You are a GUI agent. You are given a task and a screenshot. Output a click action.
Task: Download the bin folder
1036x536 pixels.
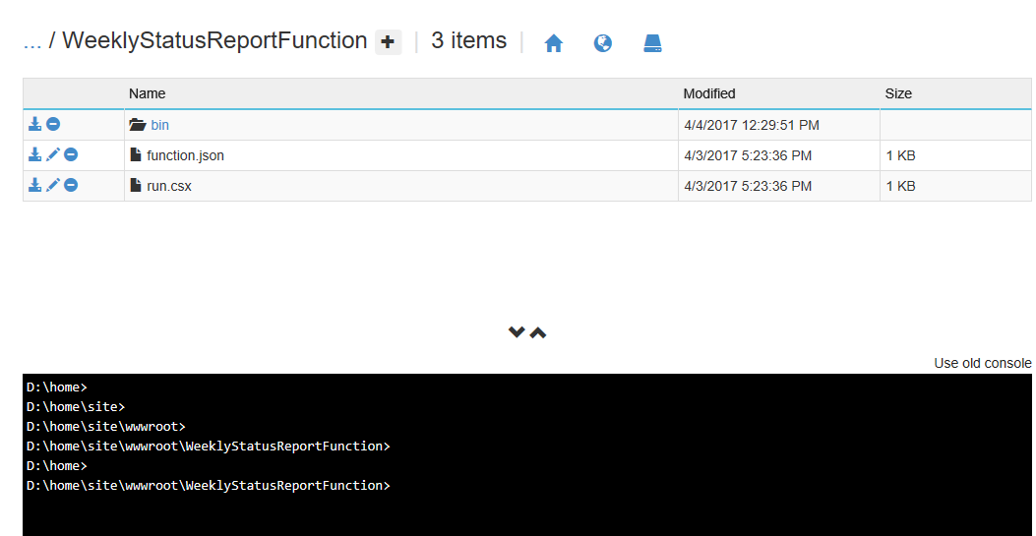point(34,125)
